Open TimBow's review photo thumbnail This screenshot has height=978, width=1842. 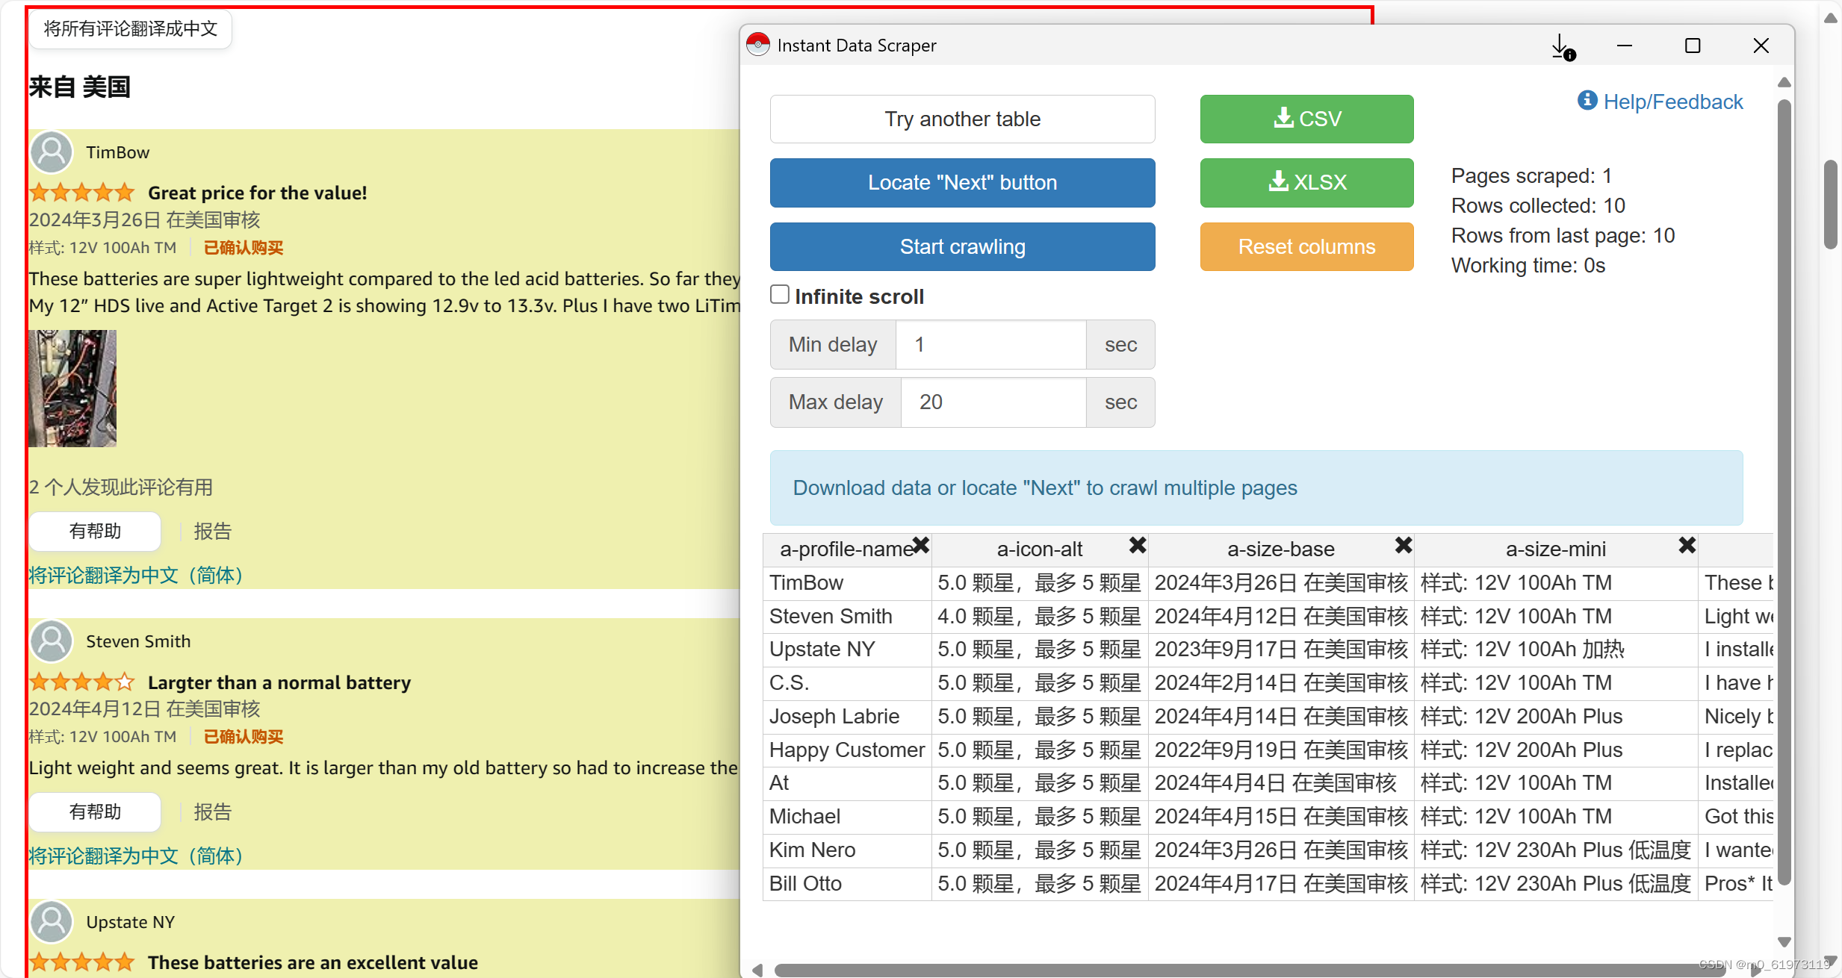click(x=72, y=388)
